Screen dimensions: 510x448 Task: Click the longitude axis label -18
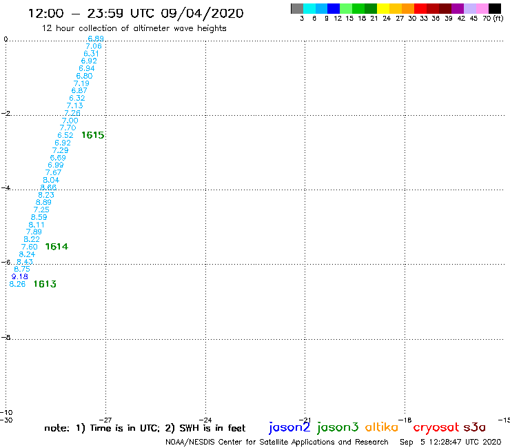(x=405, y=420)
